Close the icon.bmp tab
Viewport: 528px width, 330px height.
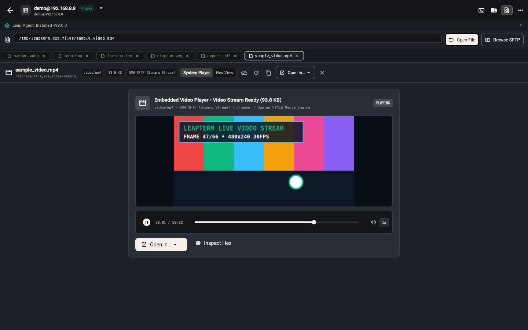[x=87, y=56]
